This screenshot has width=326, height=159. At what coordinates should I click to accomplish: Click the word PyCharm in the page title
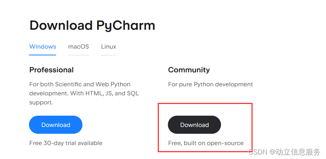coord(126,26)
